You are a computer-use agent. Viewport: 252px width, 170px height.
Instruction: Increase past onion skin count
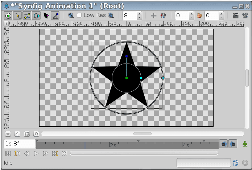(191, 13)
